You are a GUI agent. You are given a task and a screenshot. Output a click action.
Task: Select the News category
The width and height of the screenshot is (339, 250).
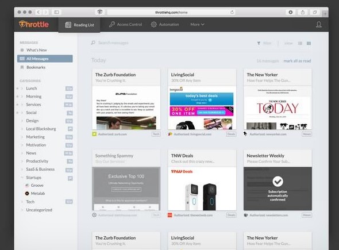tap(31, 153)
